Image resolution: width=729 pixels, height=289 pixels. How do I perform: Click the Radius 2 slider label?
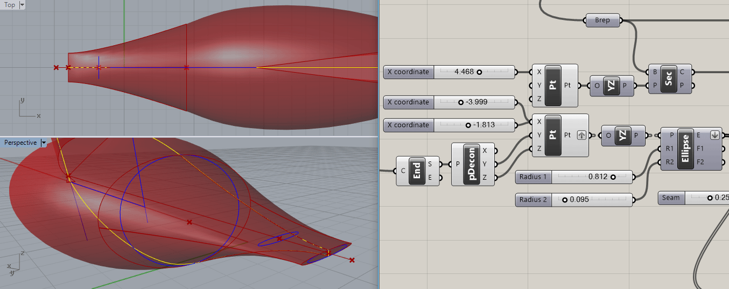click(x=533, y=200)
